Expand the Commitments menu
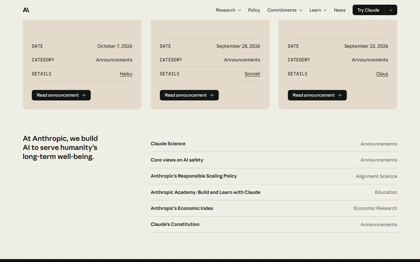Viewport: 420px width, 262px height. (284, 10)
